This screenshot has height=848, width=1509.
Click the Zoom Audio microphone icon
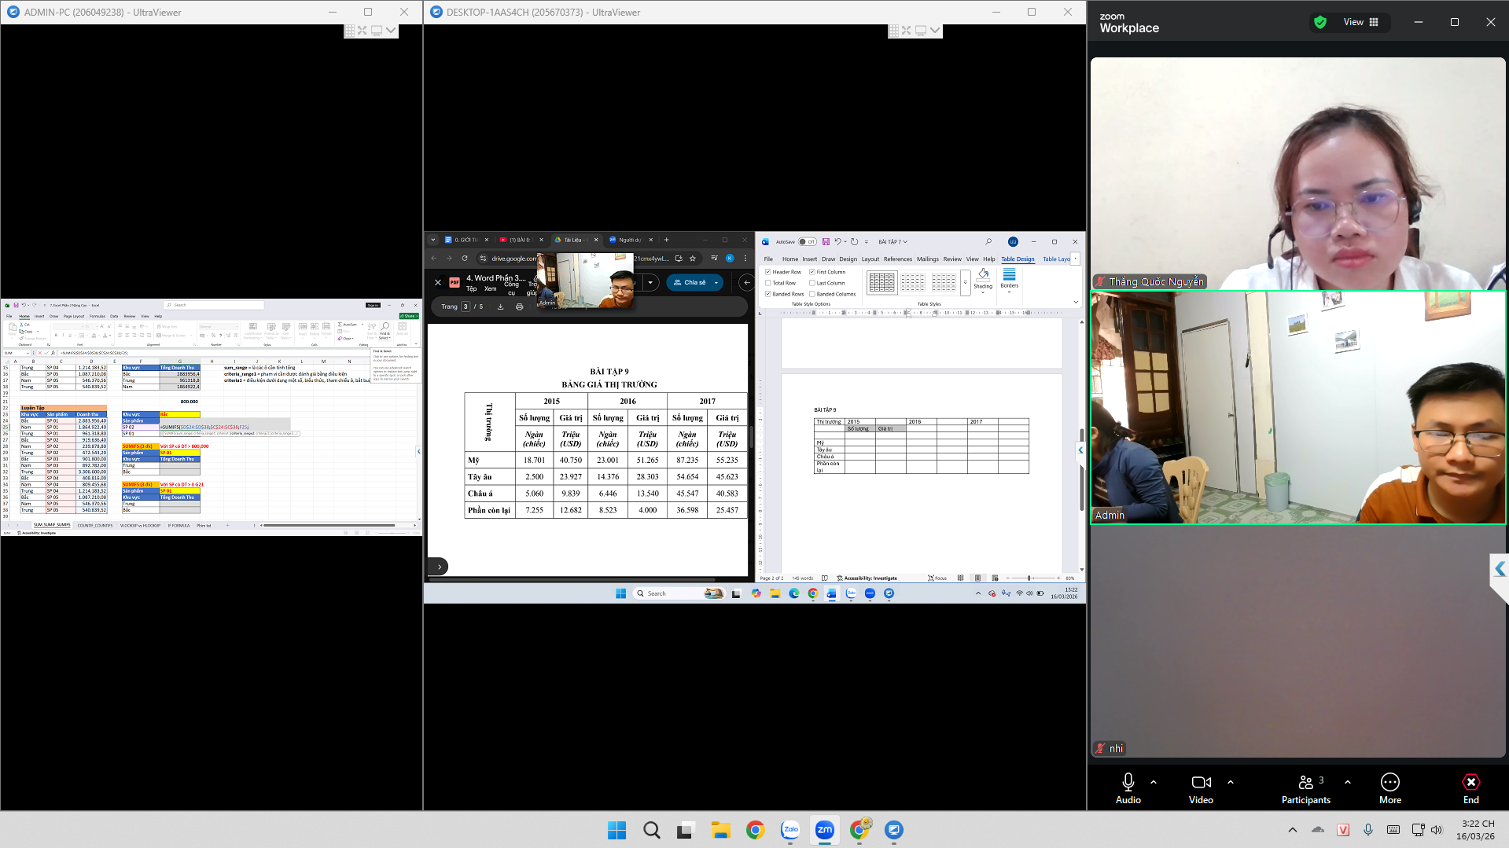(x=1128, y=782)
